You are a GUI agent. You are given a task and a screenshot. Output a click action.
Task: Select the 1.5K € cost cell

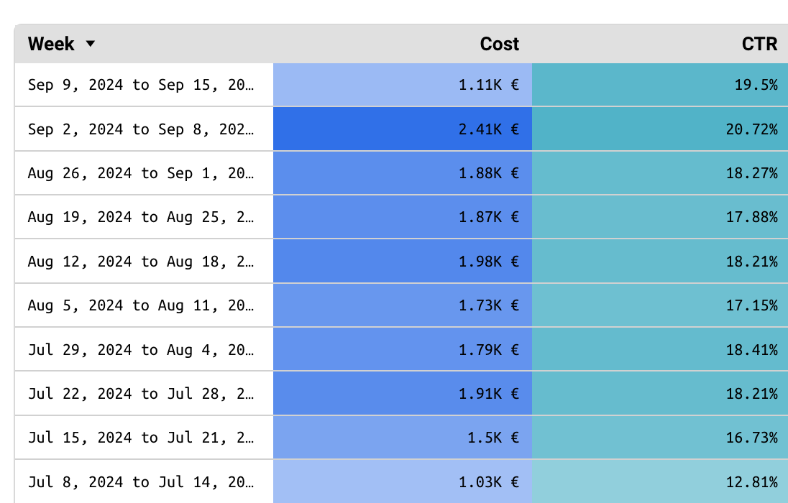[492, 438]
